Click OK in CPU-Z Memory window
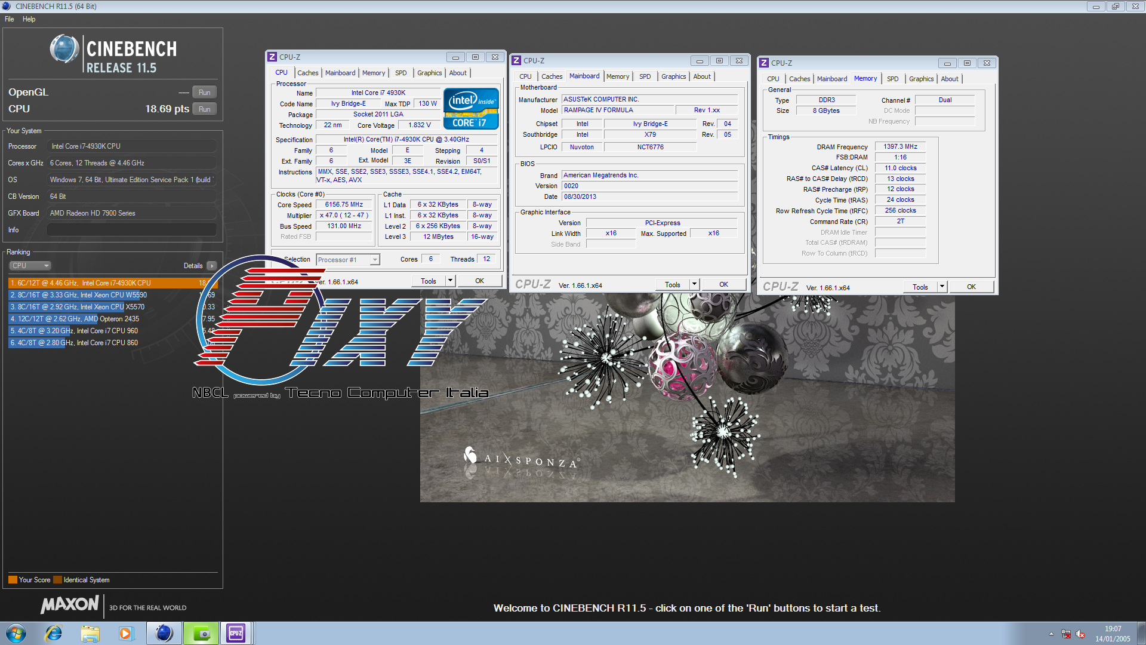This screenshot has width=1146, height=645. click(x=971, y=287)
